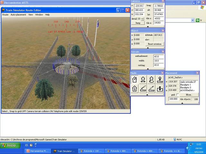Toggle the grid checkbox in Placement panel

click(178, 95)
